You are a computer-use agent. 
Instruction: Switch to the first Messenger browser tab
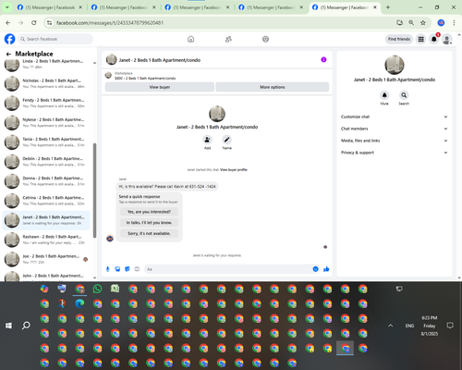coord(49,7)
